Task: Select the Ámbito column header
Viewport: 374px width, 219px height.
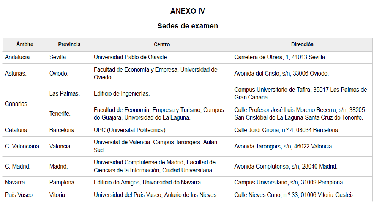Action: (25, 44)
